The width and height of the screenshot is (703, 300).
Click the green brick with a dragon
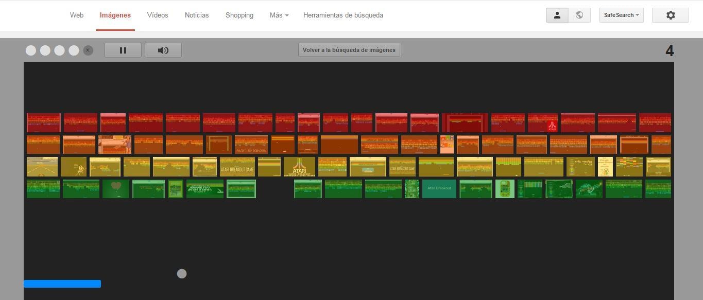tap(589, 189)
